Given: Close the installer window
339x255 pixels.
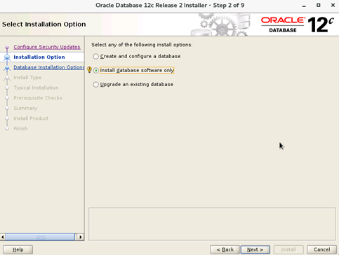Looking at the screenshot, I should pos(333,5).
